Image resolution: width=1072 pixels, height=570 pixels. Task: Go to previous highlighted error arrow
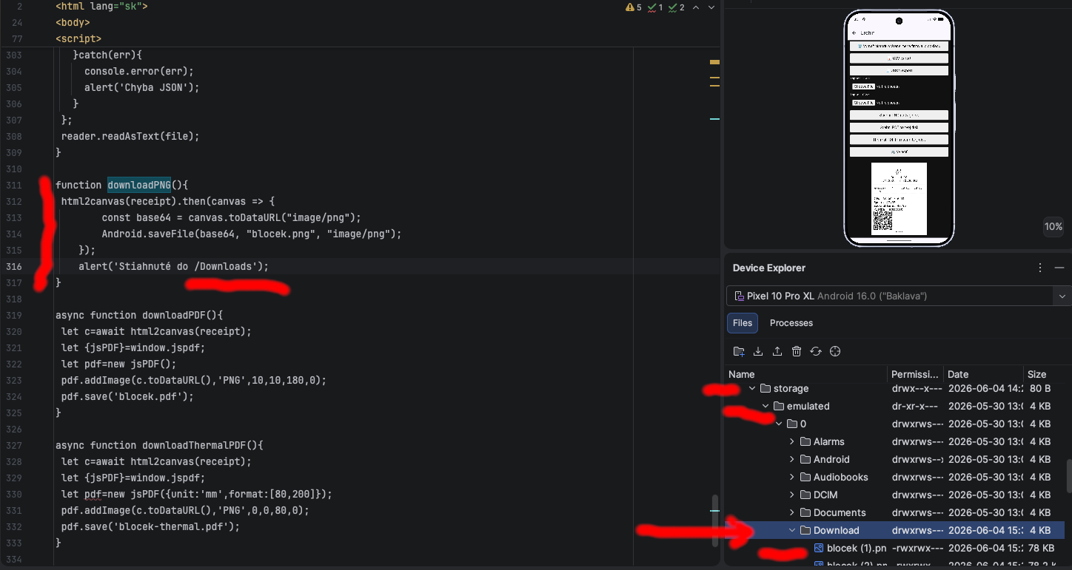tap(697, 7)
